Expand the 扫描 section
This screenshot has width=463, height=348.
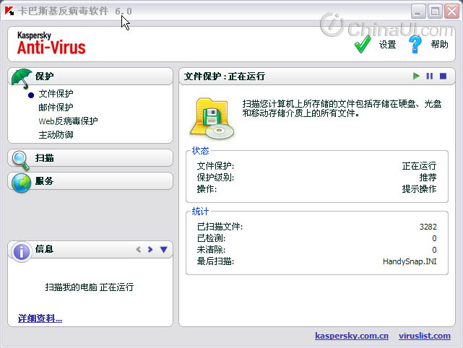90,158
